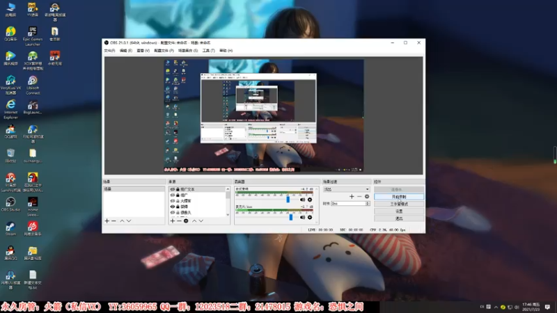The height and width of the screenshot is (313, 557).
Task: Click the Mic/Aux volume slider handle
Action: (x=291, y=217)
